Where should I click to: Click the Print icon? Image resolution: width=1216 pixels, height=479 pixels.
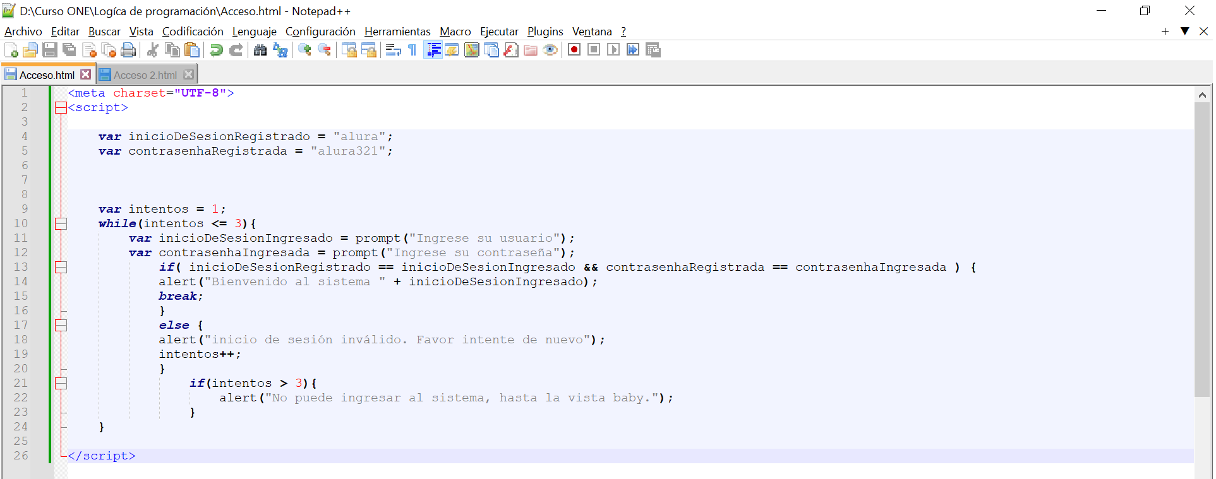[x=128, y=50]
